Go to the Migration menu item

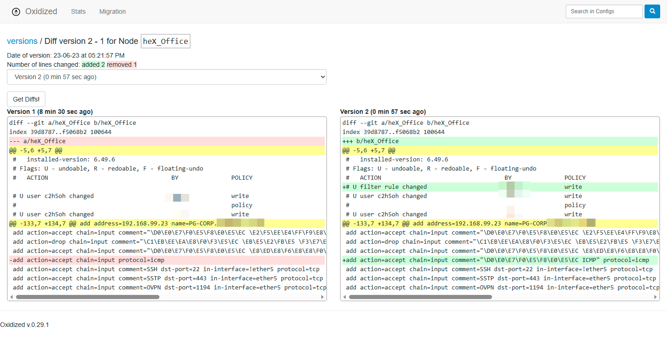tap(112, 11)
